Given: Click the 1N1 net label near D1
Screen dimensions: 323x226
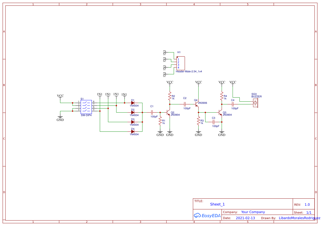Looking at the screenshot, I should 124,94.
